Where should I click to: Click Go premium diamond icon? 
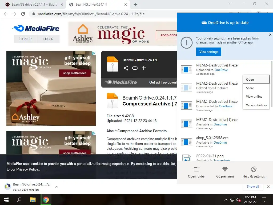pyautogui.click(x=225, y=169)
